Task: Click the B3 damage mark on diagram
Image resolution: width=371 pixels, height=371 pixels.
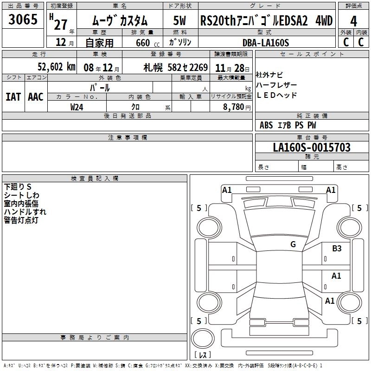Action: [x=337, y=249]
